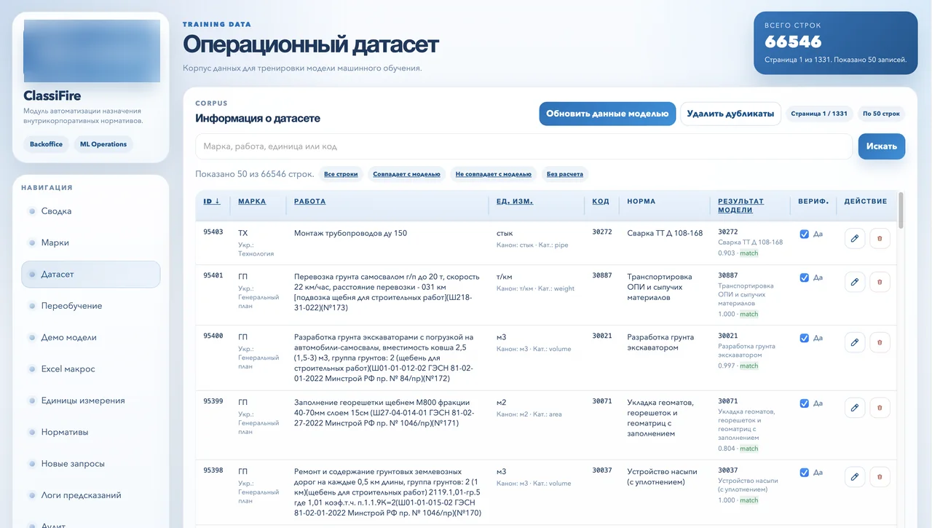Open Марки navigation item
The image size is (932, 528).
click(x=90, y=243)
